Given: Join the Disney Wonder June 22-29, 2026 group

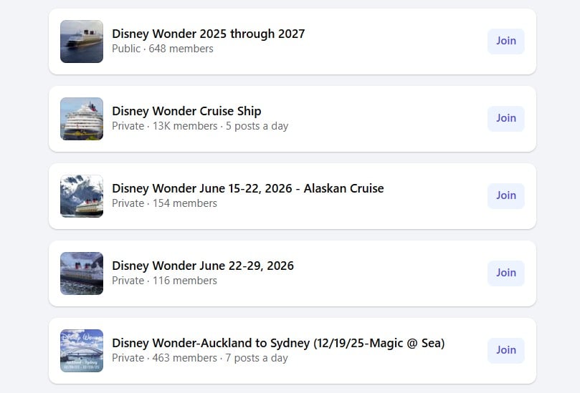Looking at the screenshot, I should [x=505, y=273].
